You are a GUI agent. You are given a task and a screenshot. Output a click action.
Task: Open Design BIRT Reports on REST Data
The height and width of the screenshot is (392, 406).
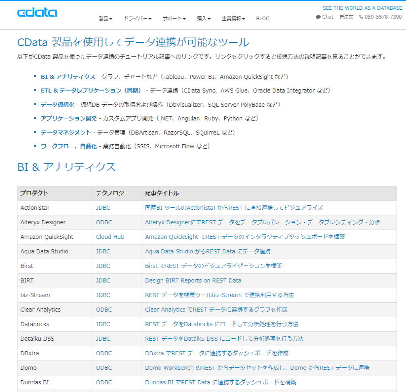click(193, 280)
